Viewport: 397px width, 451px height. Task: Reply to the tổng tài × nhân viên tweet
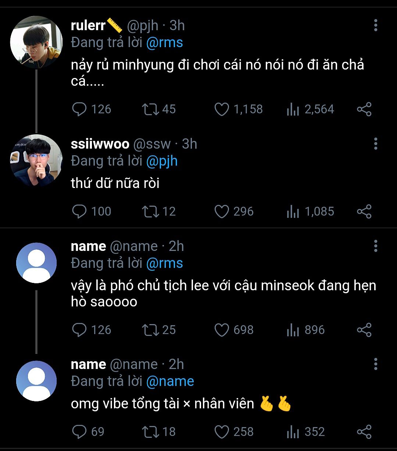tap(79, 432)
